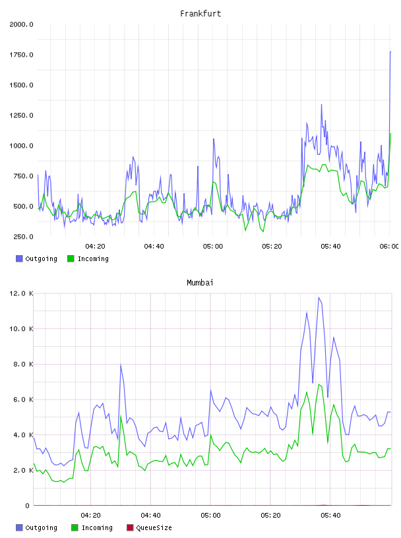The width and height of the screenshot is (401, 538).
Task: Click the 05:40 time label on Mumbai chart
Action: (x=330, y=516)
